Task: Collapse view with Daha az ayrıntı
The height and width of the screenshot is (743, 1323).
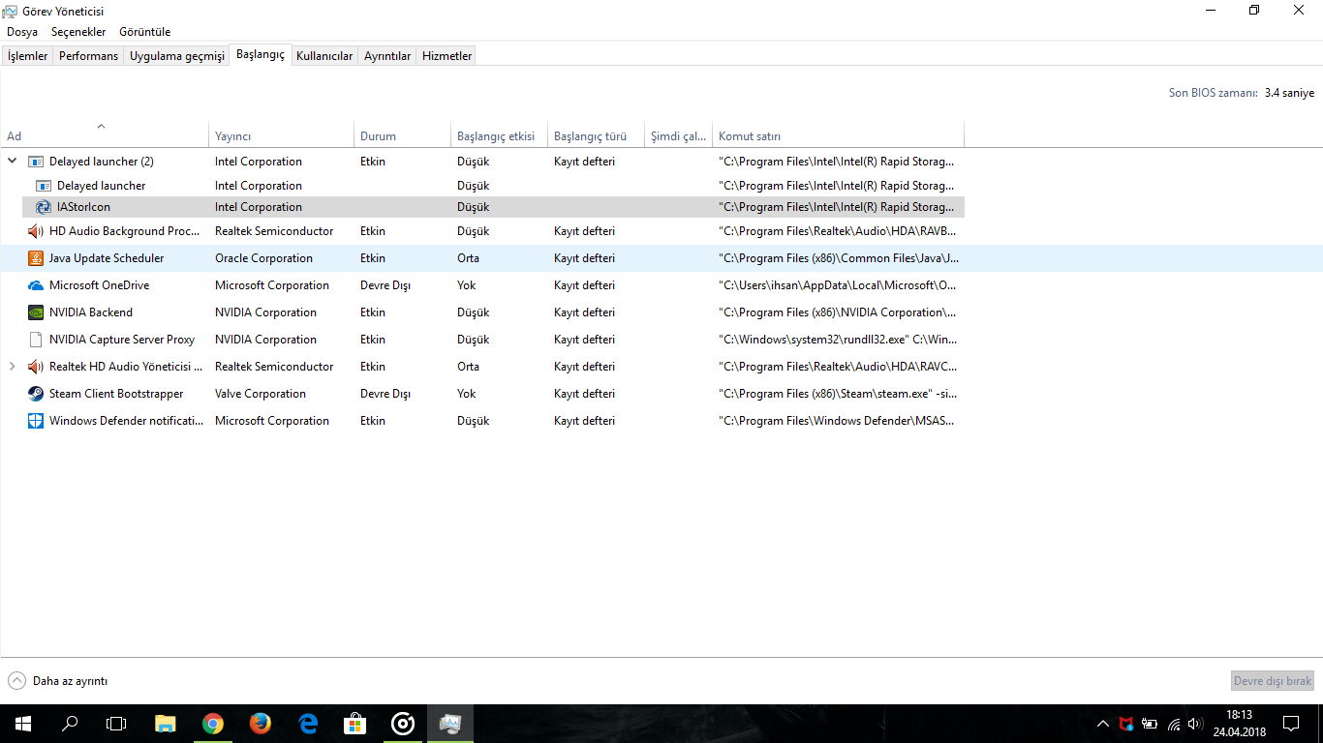Action: pyautogui.click(x=58, y=681)
